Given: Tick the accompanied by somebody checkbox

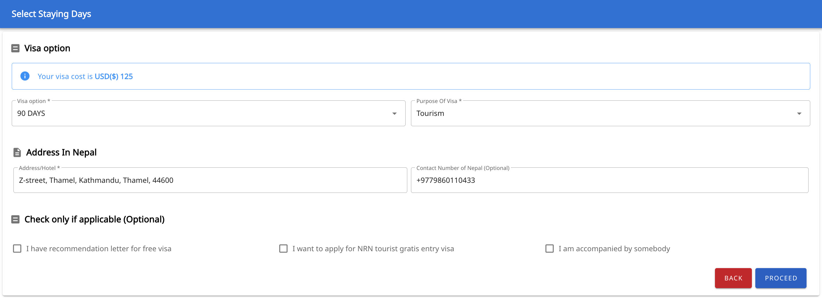Looking at the screenshot, I should [x=549, y=248].
